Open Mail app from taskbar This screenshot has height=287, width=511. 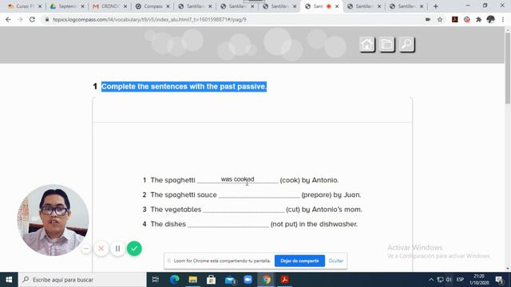tap(230, 280)
